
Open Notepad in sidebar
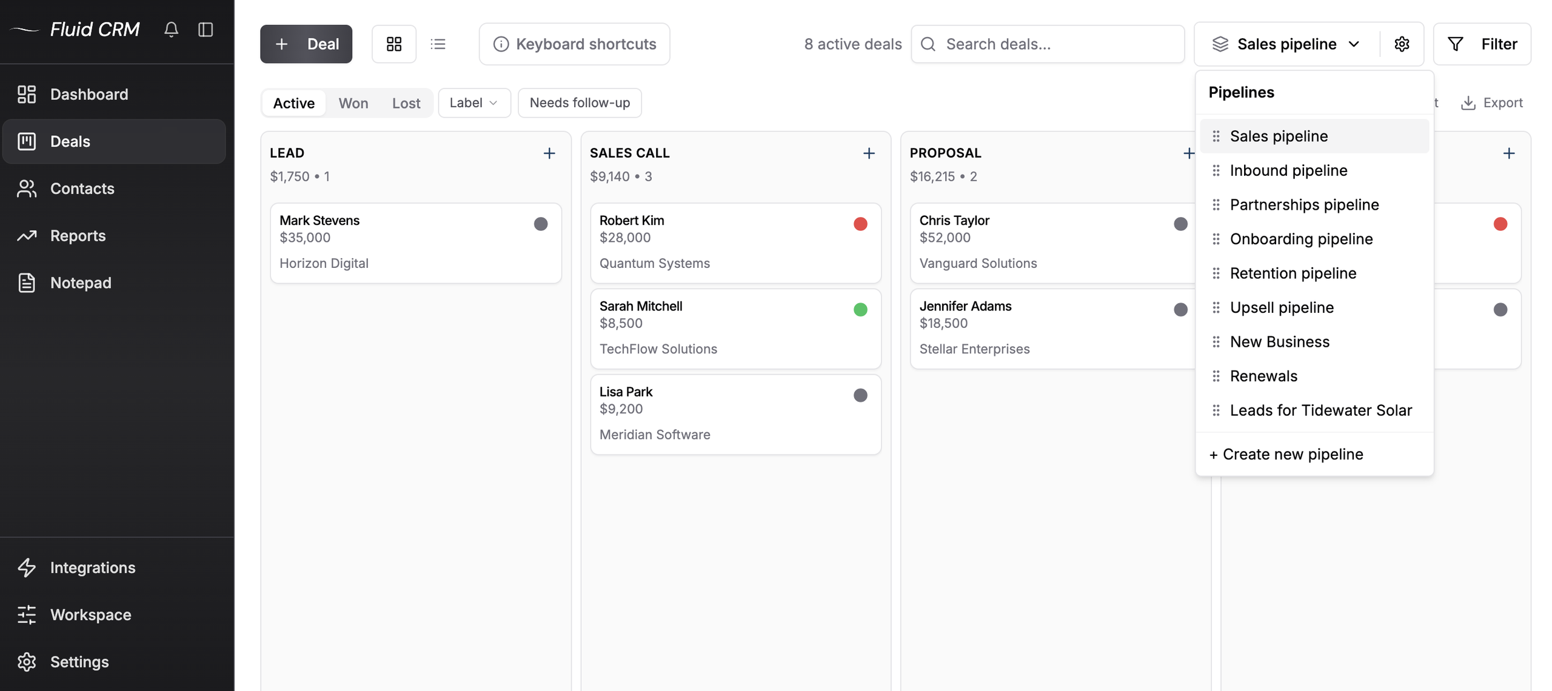[x=114, y=282]
